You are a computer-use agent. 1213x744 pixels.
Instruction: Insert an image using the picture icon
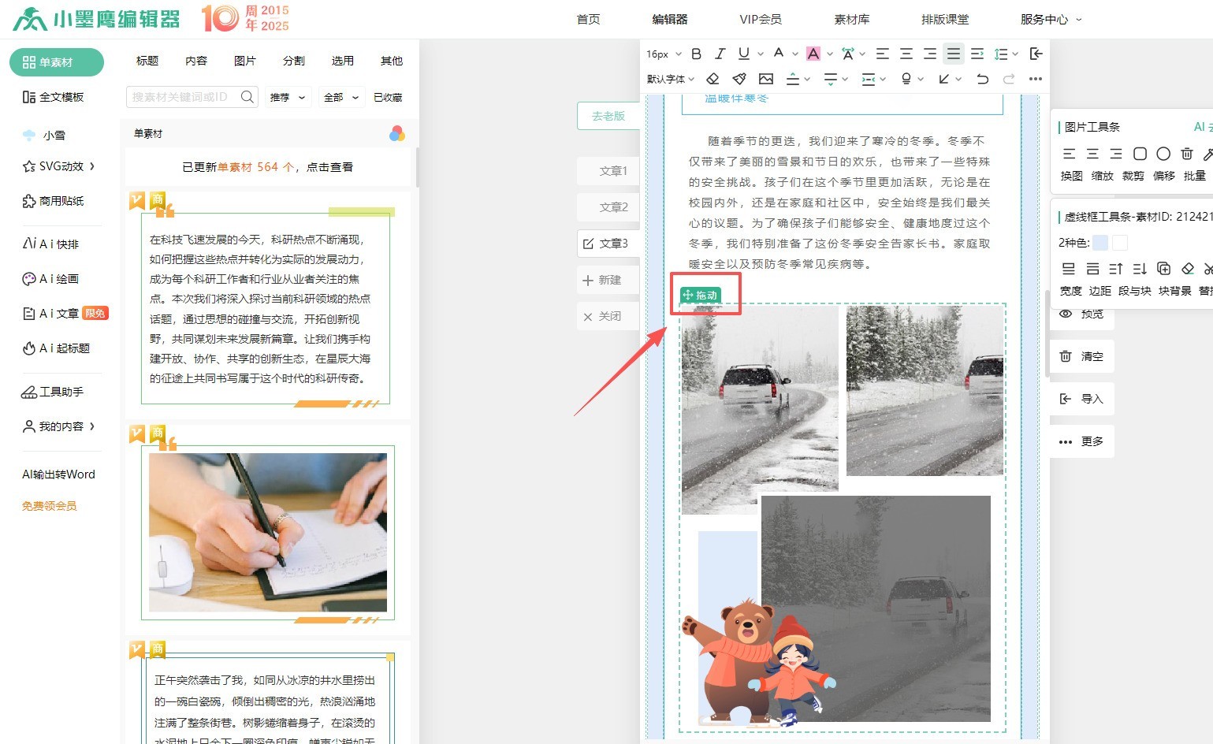765,79
